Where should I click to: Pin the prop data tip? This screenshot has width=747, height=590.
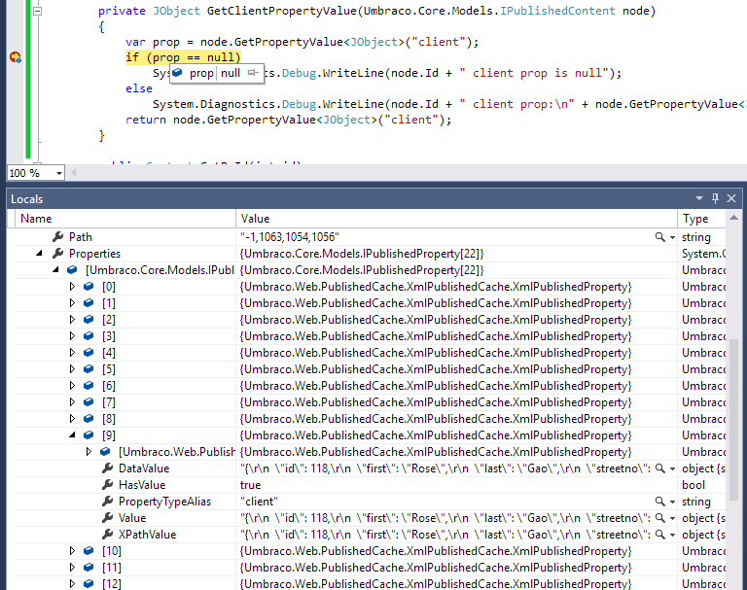point(253,73)
